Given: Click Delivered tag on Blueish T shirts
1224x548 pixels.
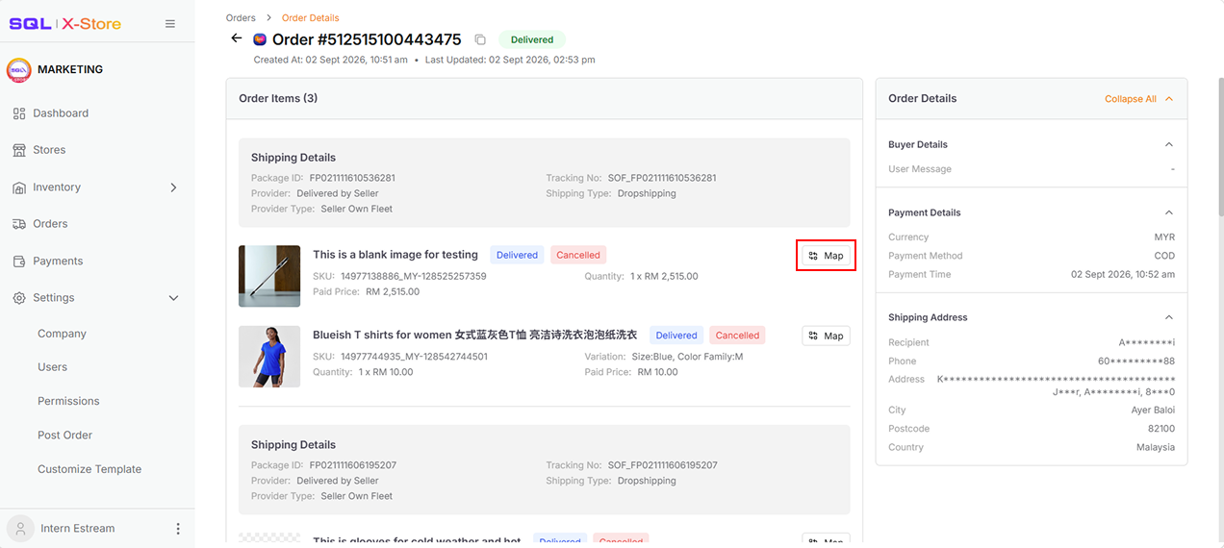Looking at the screenshot, I should [676, 336].
